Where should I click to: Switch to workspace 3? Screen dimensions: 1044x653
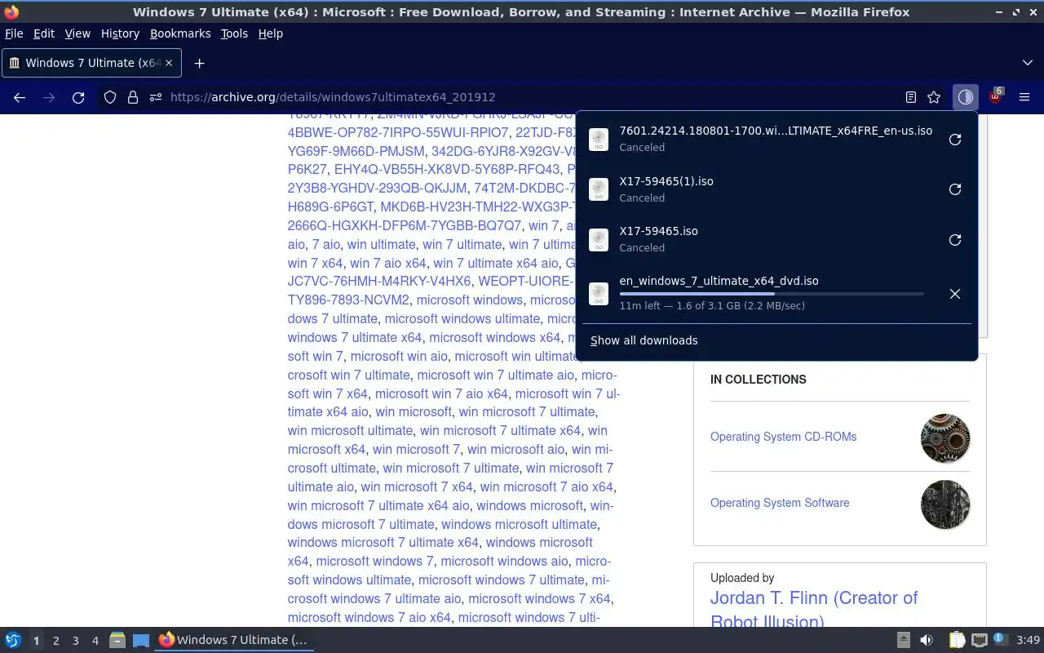75,641
